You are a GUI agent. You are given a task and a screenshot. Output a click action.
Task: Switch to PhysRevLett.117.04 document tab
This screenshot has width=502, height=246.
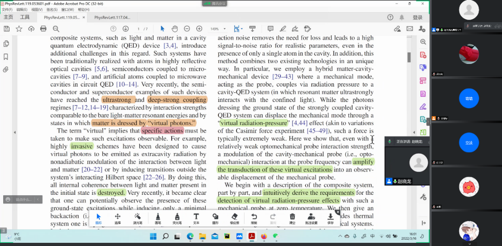click(112, 18)
